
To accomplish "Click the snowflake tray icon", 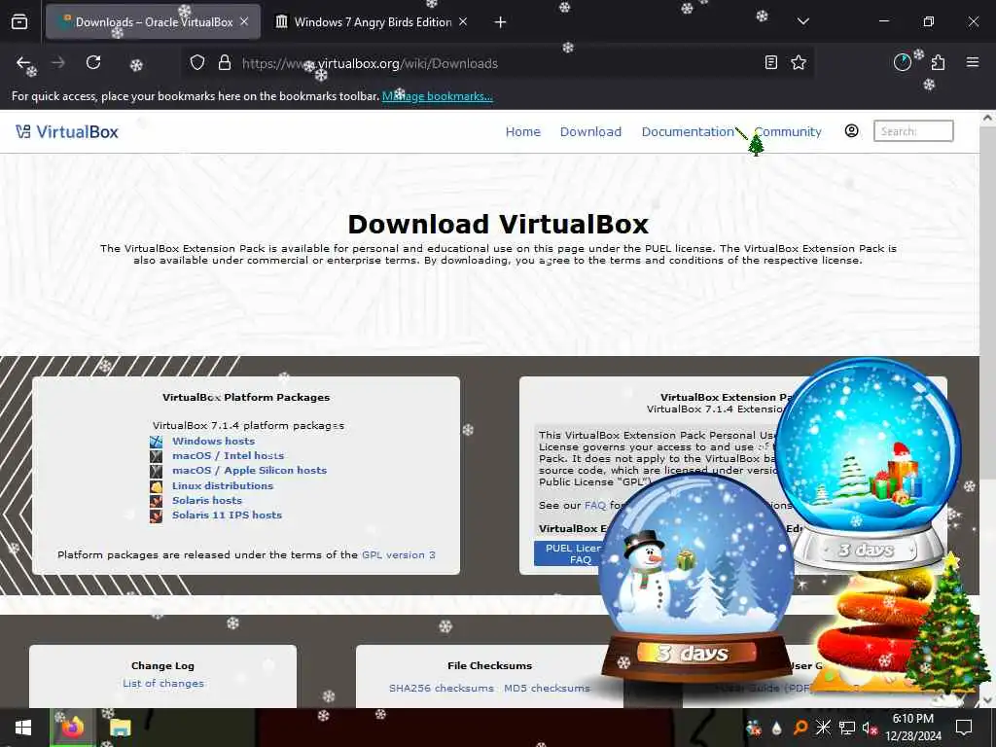I will point(823,728).
